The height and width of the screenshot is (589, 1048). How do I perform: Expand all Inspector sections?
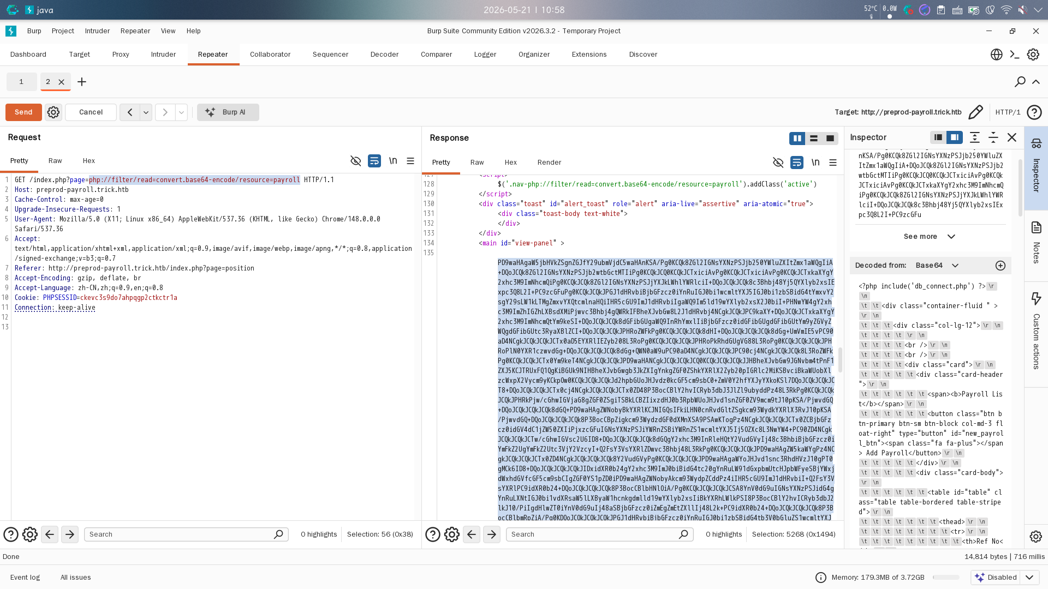[x=975, y=137]
